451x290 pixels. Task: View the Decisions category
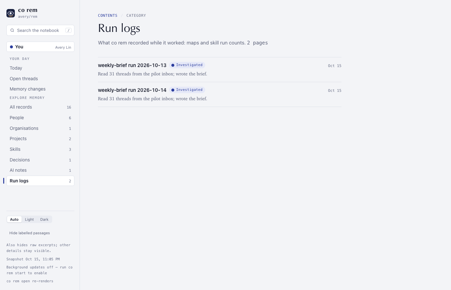coord(40,160)
